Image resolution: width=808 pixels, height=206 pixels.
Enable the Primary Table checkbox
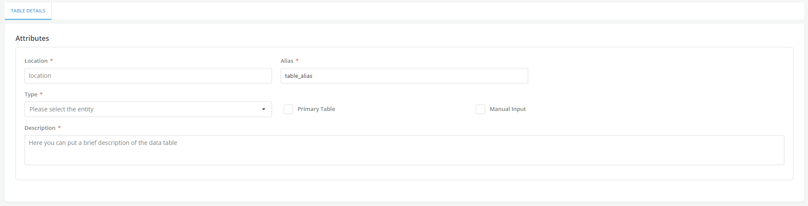288,109
